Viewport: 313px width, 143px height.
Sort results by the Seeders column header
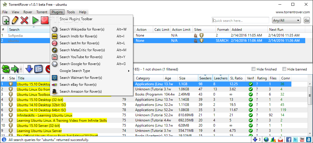[205, 78]
